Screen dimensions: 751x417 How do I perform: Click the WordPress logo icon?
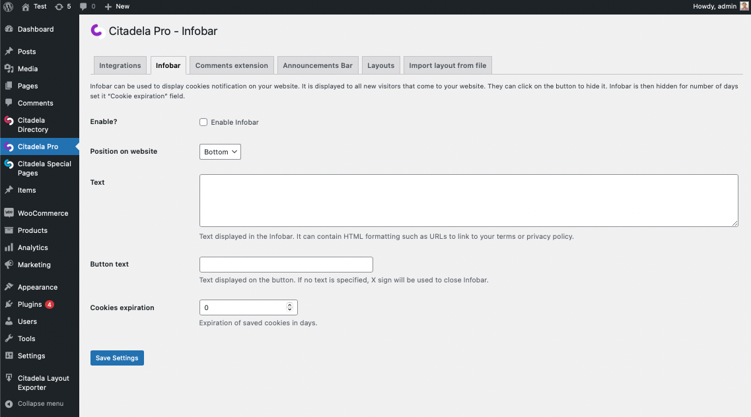(x=9, y=7)
